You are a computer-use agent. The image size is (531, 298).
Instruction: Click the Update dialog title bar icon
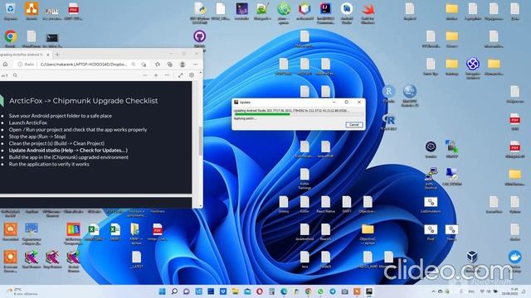(236, 102)
